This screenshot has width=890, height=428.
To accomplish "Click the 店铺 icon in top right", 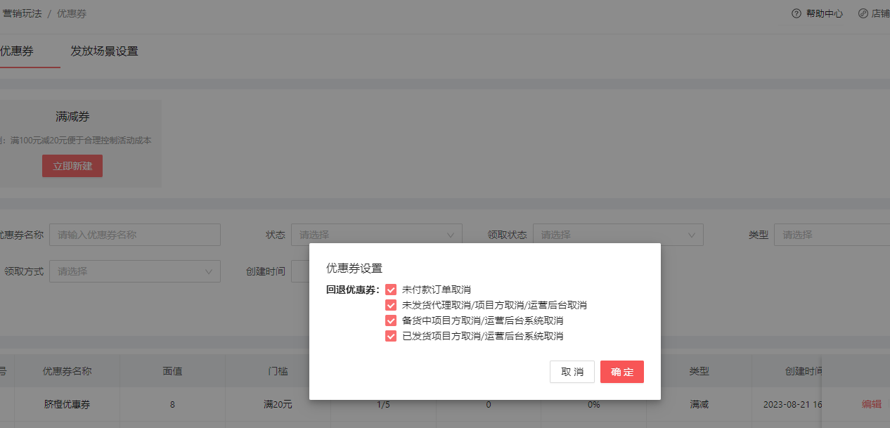I will pos(863,13).
